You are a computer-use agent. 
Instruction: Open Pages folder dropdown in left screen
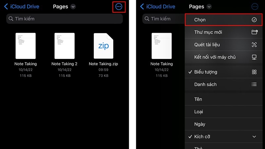click(73, 7)
